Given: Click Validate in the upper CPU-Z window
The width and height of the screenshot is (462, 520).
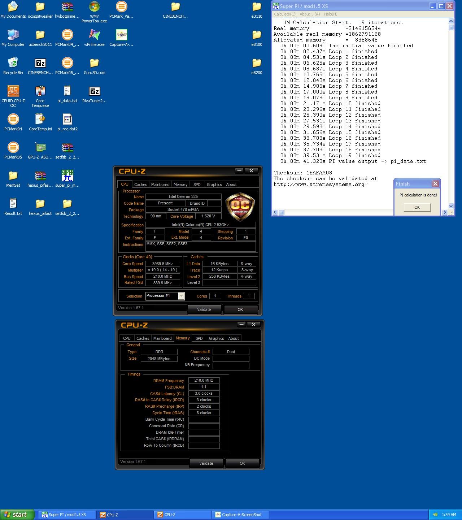Looking at the screenshot, I should point(204,309).
